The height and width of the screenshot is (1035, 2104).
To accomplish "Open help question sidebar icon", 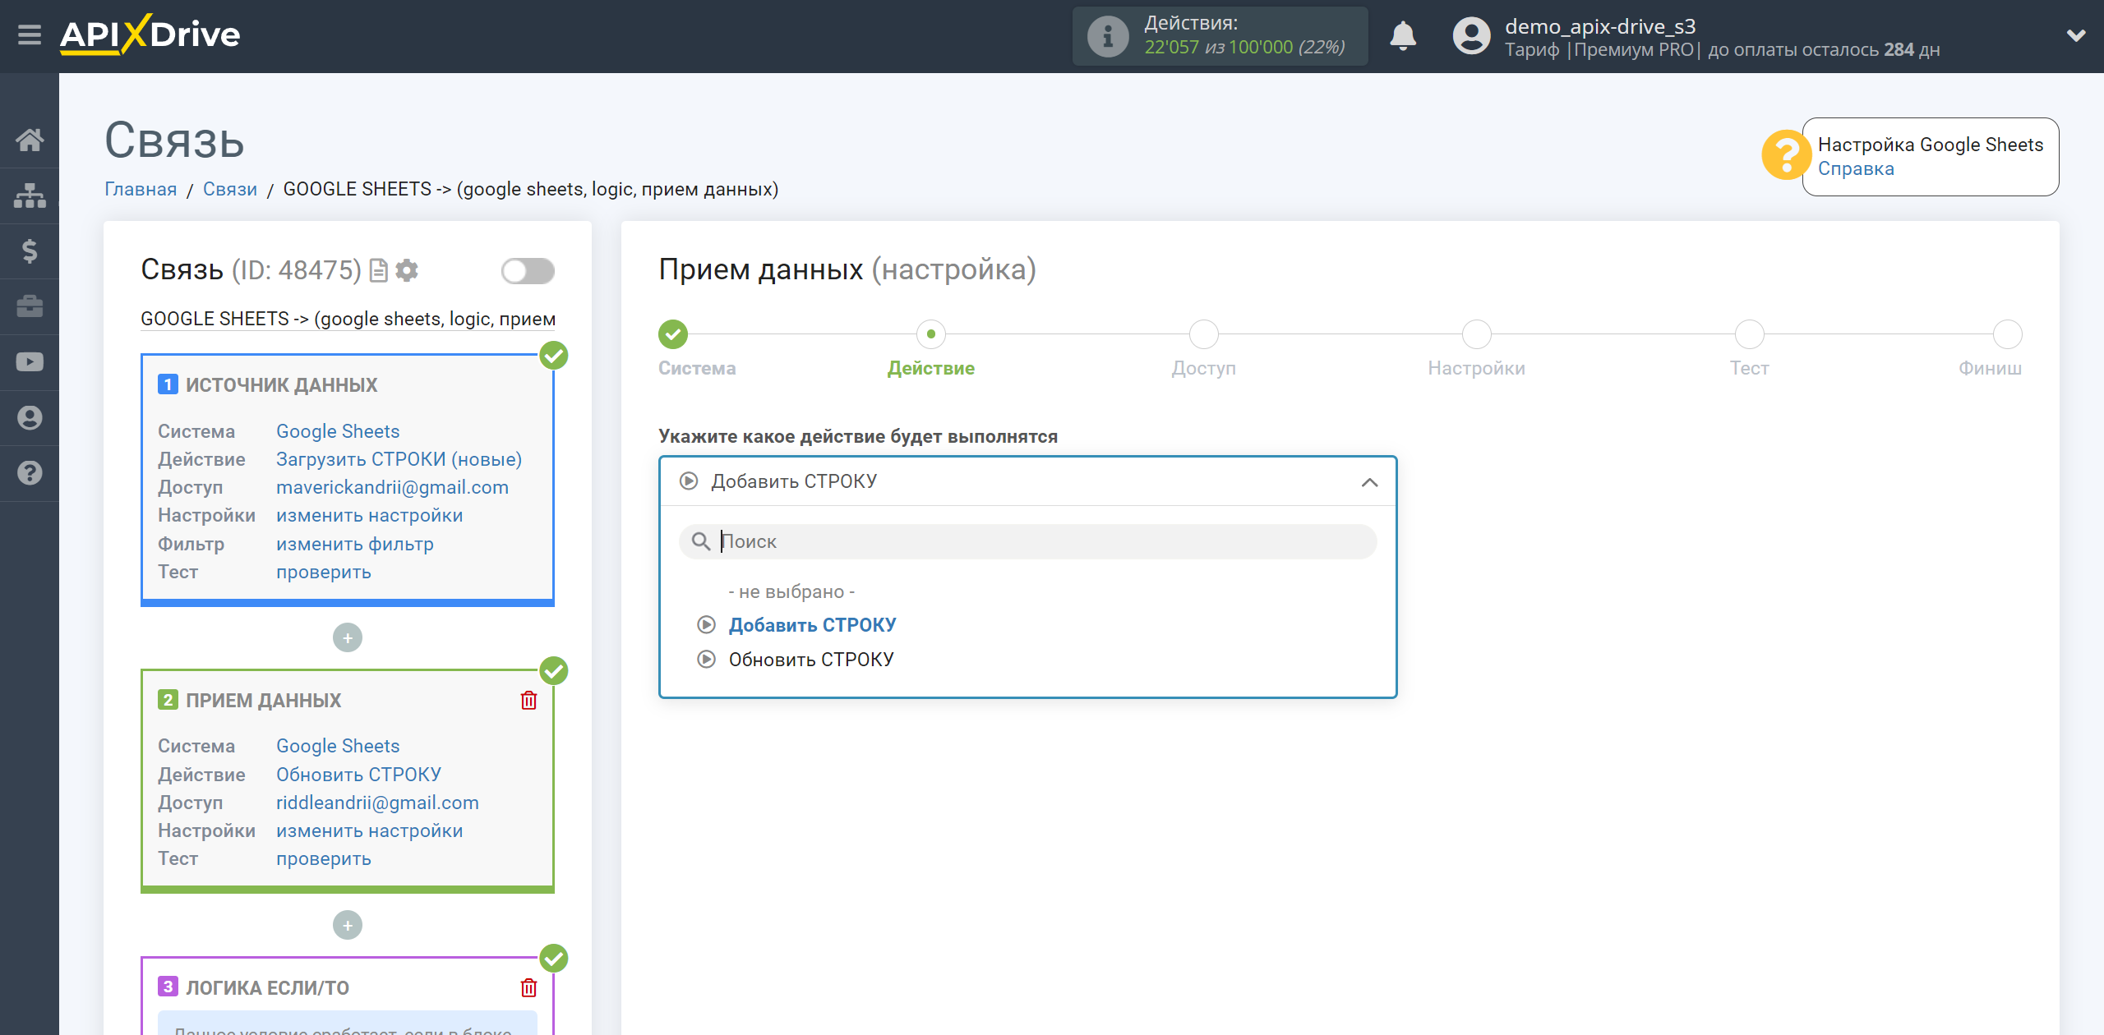I will [x=30, y=473].
